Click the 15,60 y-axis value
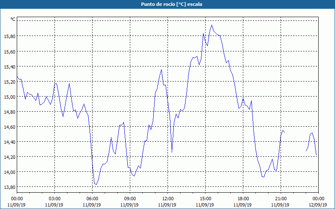335x209 pixels. coord(10,51)
